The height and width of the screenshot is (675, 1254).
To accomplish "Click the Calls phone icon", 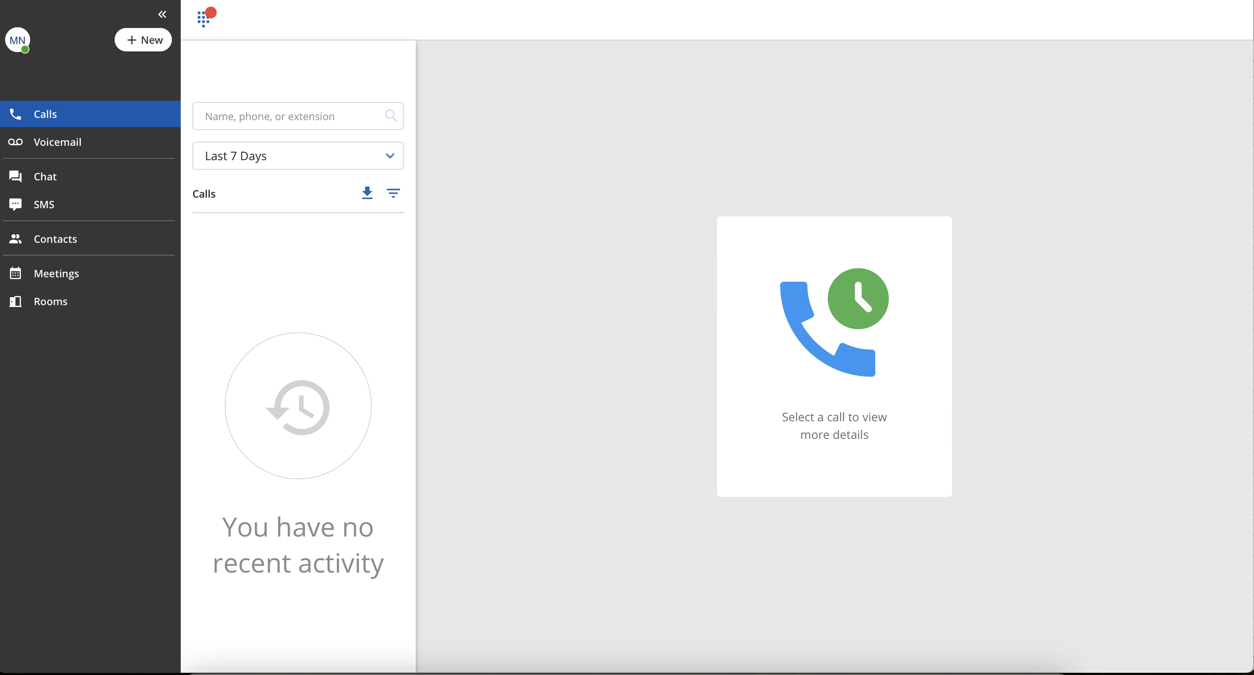I will [x=16, y=114].
